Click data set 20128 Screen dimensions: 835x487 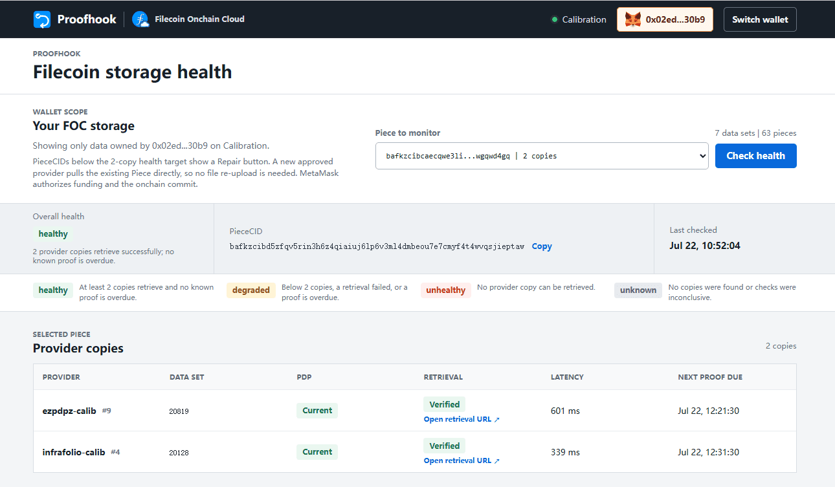179,453
